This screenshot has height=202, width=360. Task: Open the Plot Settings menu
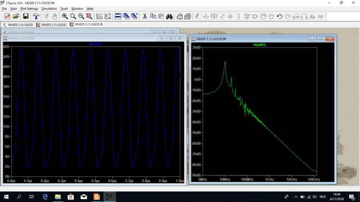[x=29, y=9]
